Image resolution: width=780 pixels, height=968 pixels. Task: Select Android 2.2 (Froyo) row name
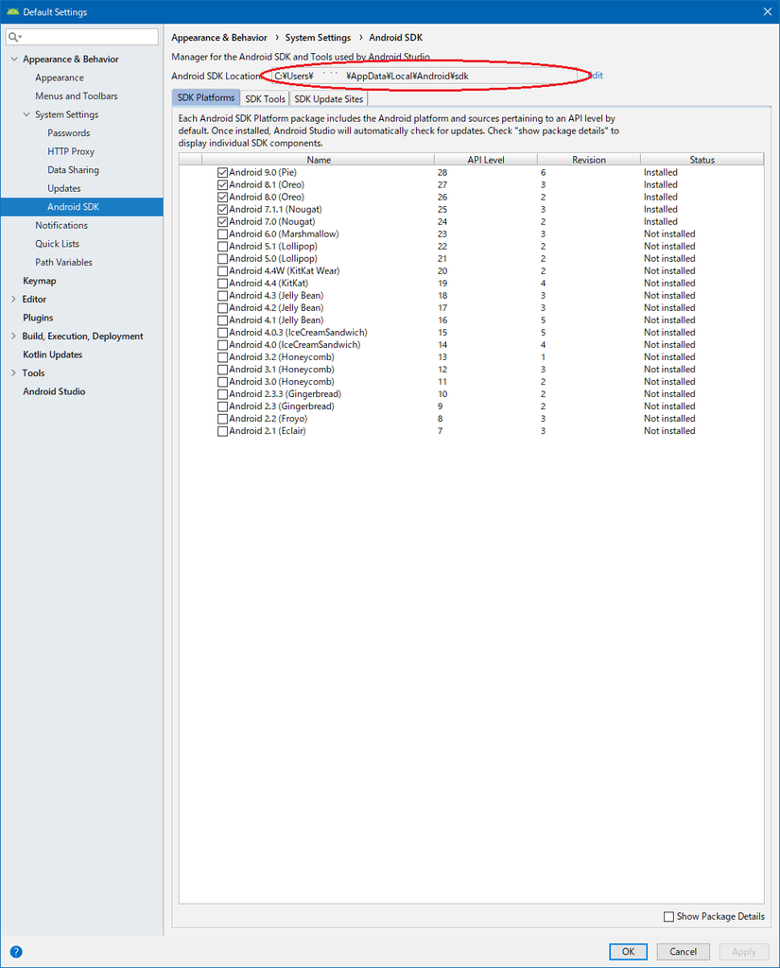tap(268, 419)
